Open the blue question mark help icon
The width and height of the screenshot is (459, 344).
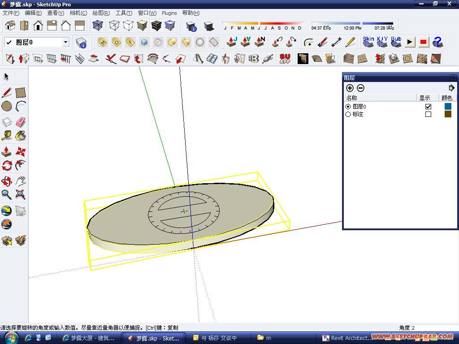pyautogui.click(x=437, y=42)
